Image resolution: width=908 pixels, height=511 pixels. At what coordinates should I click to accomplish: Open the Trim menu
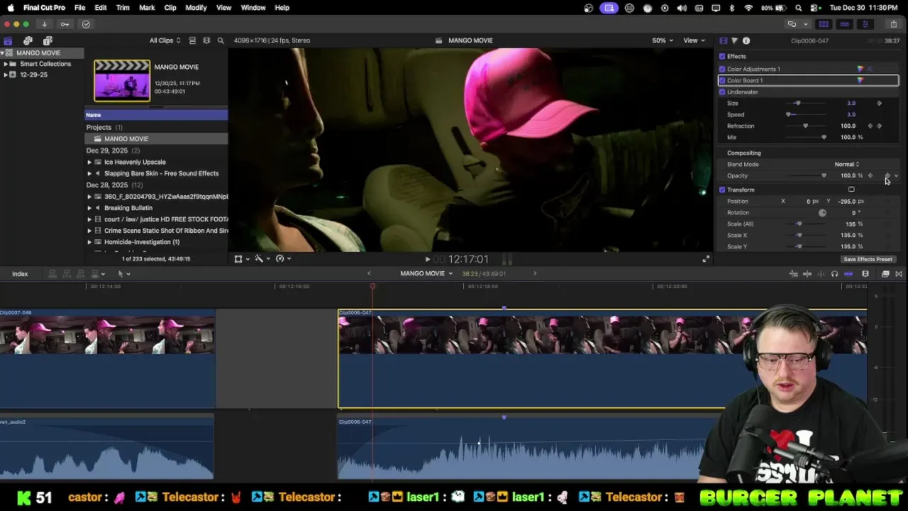click(x=123, y=8)
